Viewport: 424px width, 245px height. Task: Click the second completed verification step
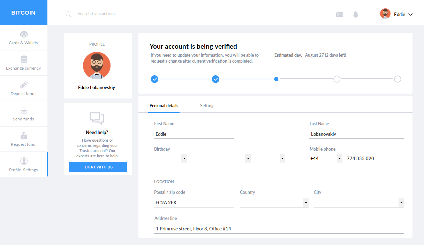point(216,79)
